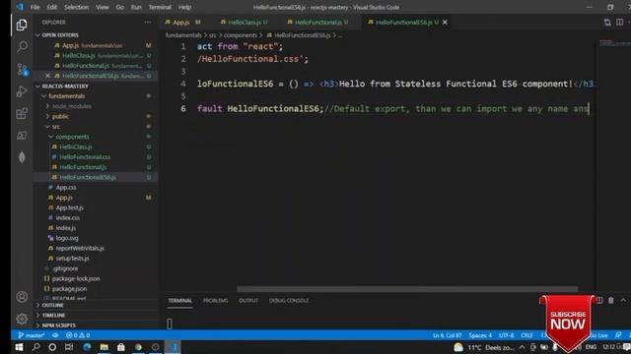Collapse the fundamentals folder

(x=66, y=96)
